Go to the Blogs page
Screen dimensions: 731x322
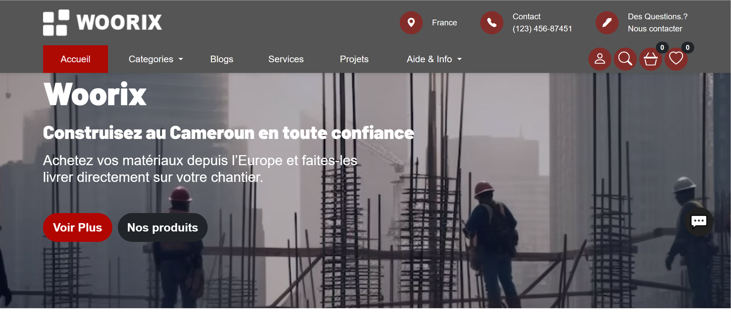click(x=222, y=59)
